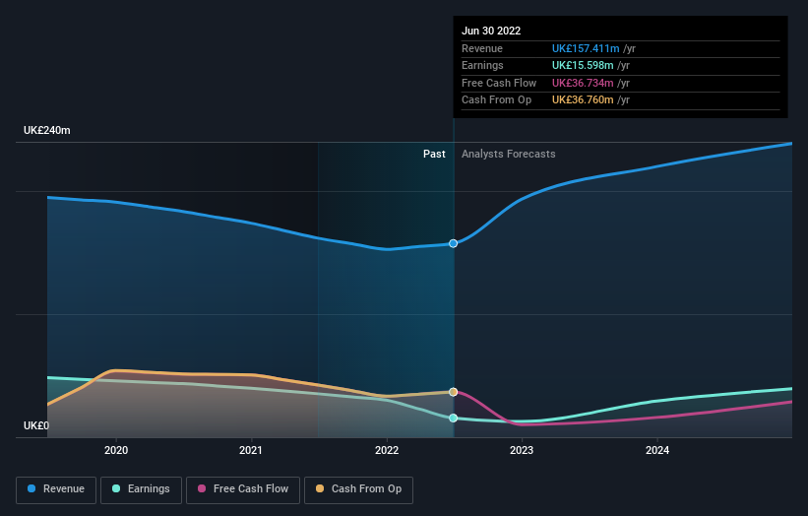Click the Earnings data point marker on teal line
Image resolution: width=808 pixels, height=516 pixels.
[453, 419]
